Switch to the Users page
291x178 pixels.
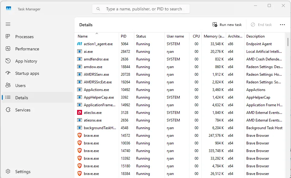tap(37, 85)
